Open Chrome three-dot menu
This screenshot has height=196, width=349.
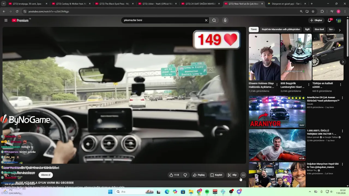click(345, 11)
